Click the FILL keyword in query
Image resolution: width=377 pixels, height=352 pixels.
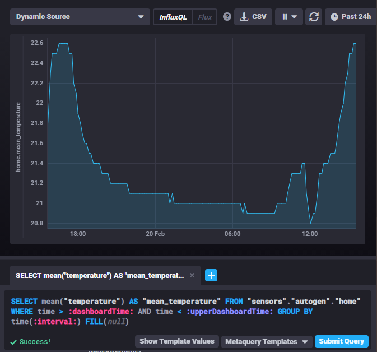point(94,322)
